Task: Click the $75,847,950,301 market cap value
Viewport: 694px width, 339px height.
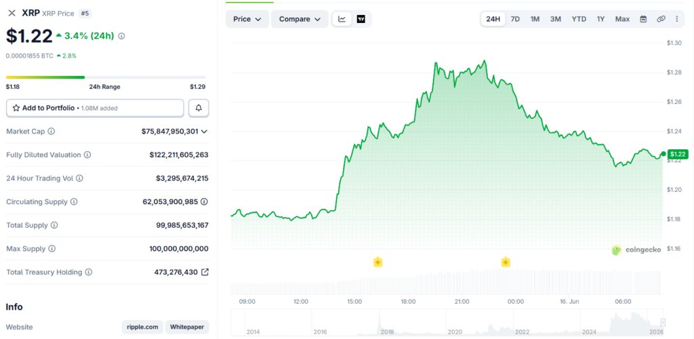Action: tap(170, 132)
